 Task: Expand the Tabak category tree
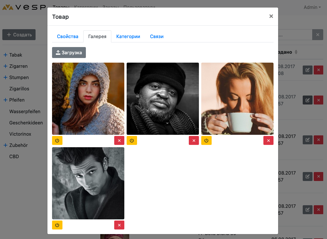[x=5, y=55]
